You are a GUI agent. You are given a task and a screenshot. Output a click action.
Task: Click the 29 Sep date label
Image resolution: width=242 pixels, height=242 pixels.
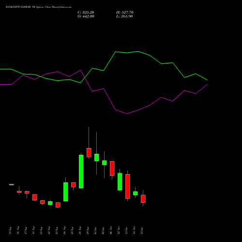tap(88, 230)
